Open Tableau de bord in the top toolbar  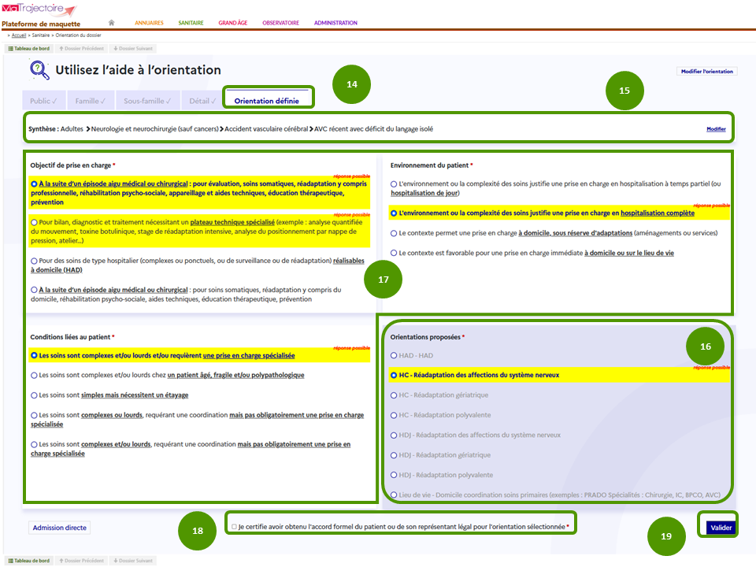coord(29,48)
